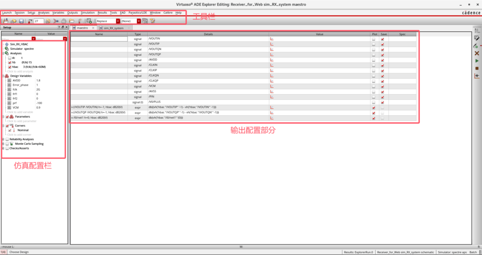
Task: Click the empty Name cell of /VOUTIN row
Action: pos(99,39)
